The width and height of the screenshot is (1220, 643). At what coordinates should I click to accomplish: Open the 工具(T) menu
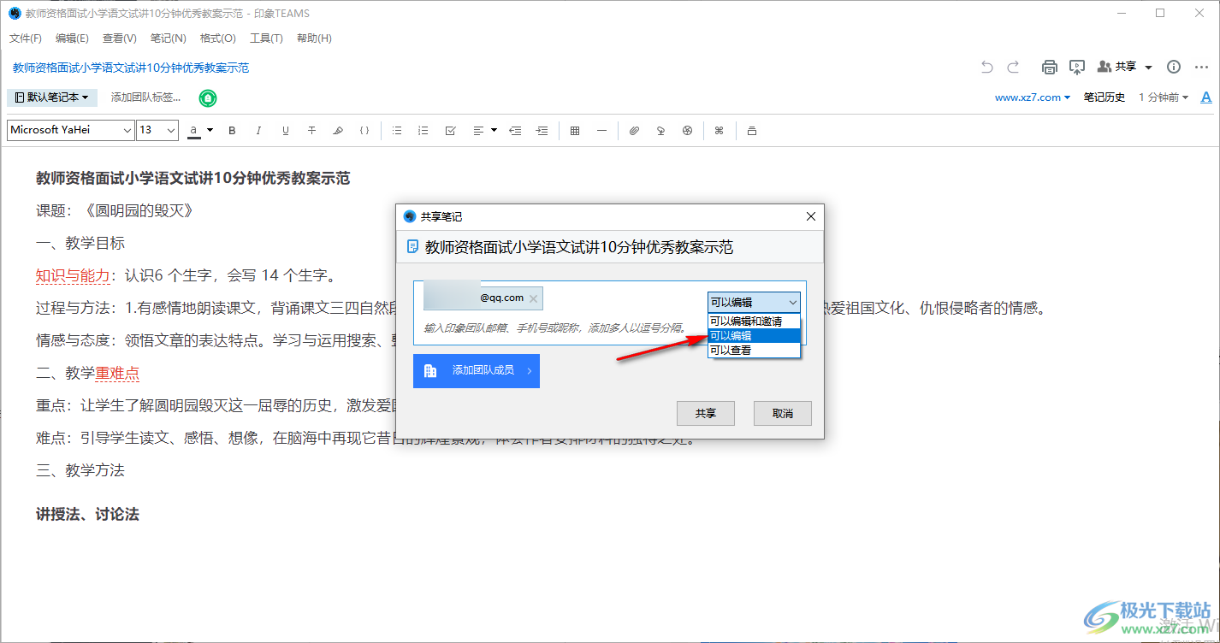tap(266, 38)
